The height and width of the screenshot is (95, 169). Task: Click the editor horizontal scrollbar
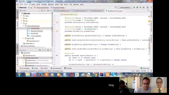tap(99, 66)
